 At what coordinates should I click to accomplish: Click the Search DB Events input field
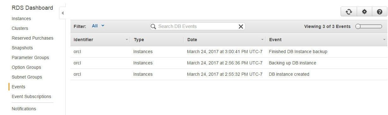click(x=197, y=26)
